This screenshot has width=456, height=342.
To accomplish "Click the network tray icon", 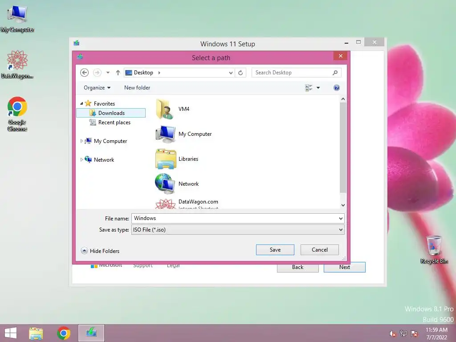I will point(403,334).
